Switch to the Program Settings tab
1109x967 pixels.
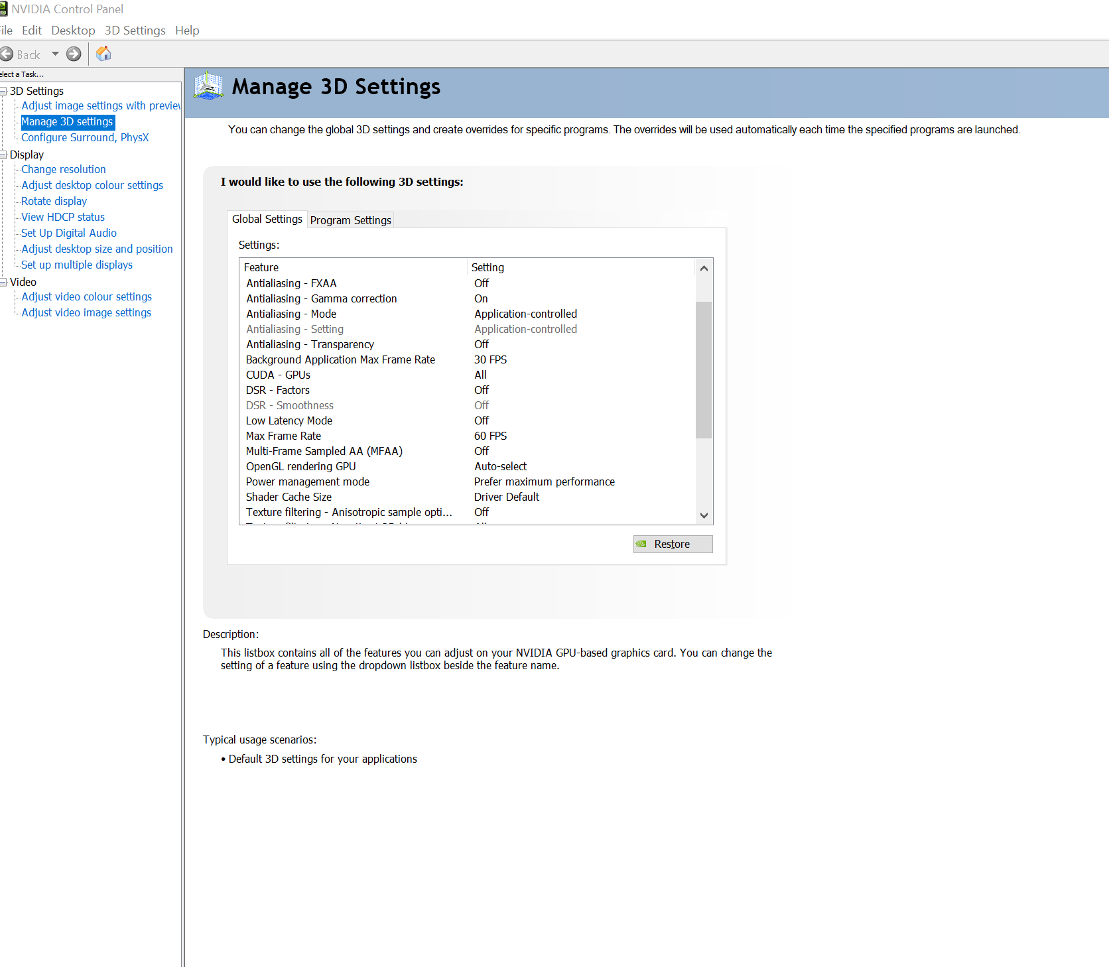point(351,220)
